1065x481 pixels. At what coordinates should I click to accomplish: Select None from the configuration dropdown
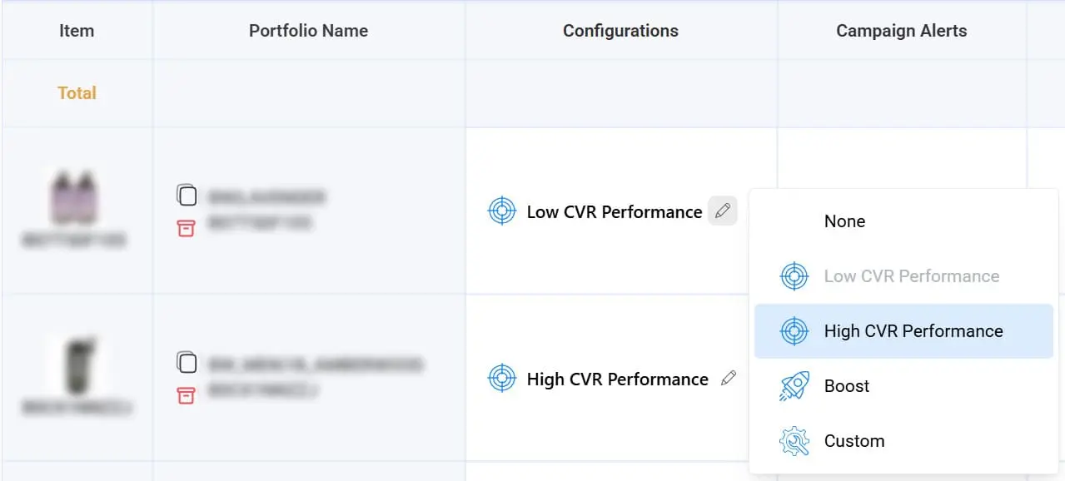[x=844, y=221]
